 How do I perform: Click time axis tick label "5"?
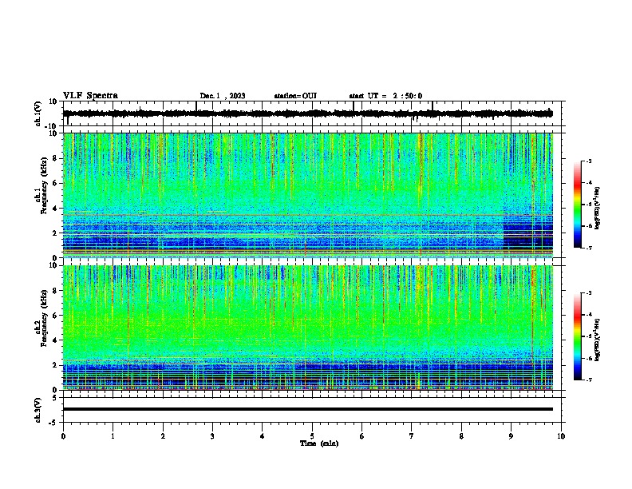[x=312, y=436]
